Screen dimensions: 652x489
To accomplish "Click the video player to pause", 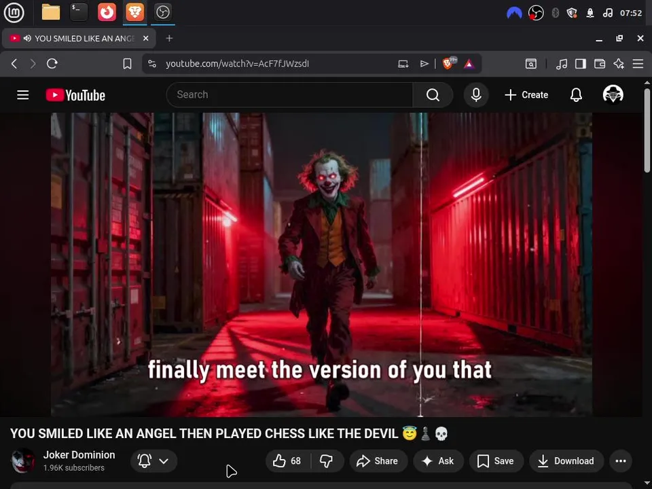I will point(321,264).
